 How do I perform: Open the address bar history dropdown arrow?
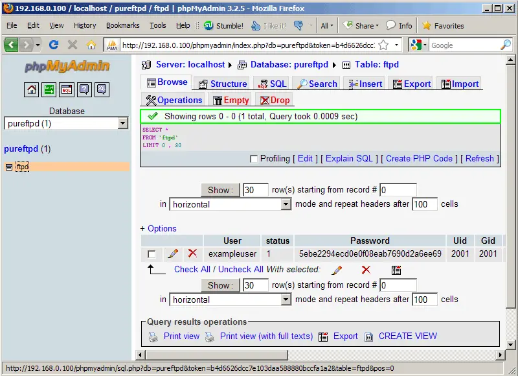click(396, 45)
